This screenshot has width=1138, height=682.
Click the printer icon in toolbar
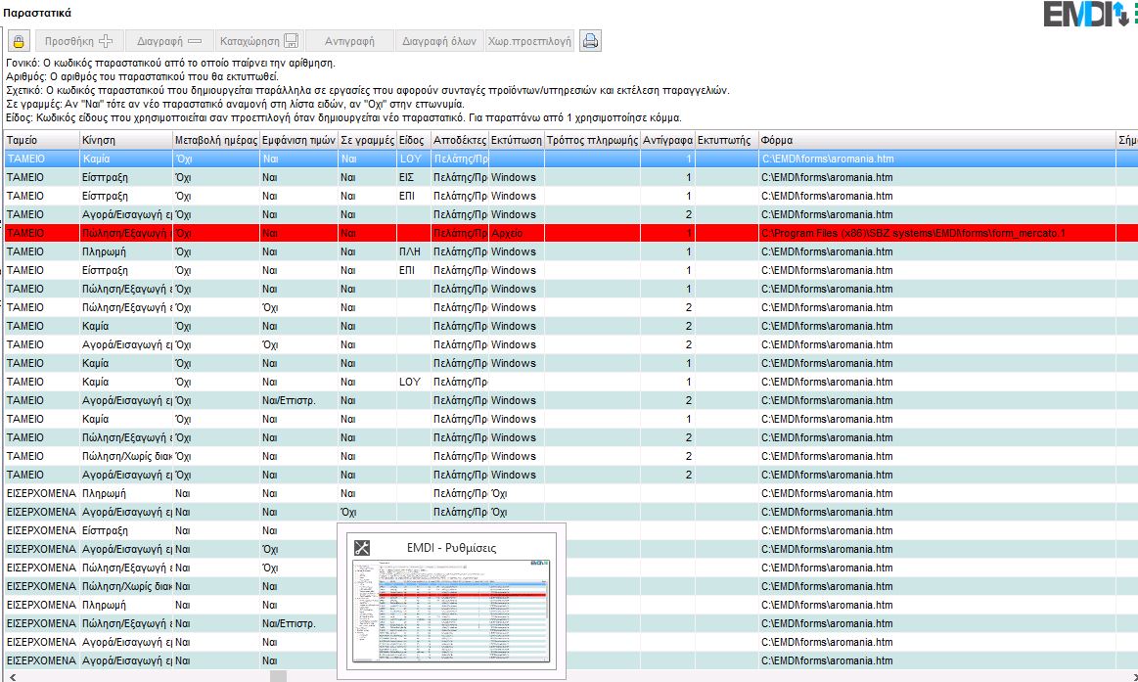(590, 41)
